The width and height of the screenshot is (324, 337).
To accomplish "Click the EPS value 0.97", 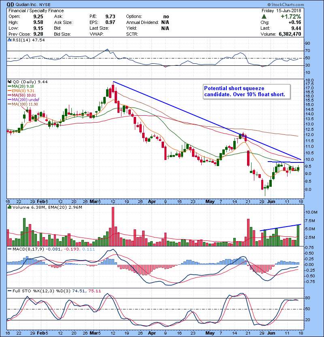I will click(110, 22).
